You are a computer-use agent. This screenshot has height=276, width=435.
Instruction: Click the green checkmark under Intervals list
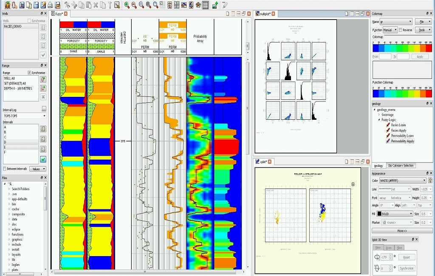tap(43, 159)
